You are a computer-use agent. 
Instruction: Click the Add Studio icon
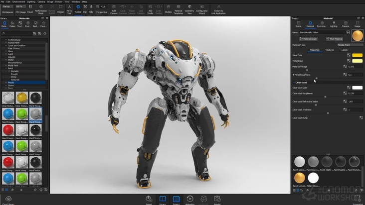point(150,9)
